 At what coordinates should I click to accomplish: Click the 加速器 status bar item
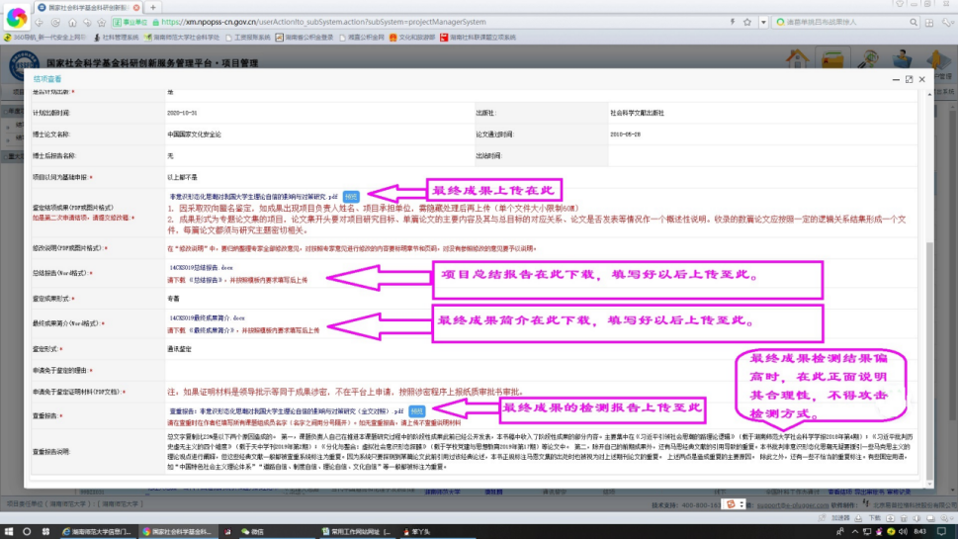point(840,518)
